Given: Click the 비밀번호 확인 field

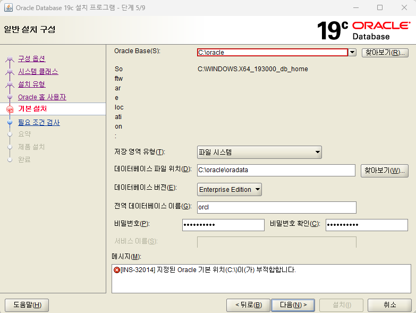Looking at the screenshot, I should tap(367, 225).
